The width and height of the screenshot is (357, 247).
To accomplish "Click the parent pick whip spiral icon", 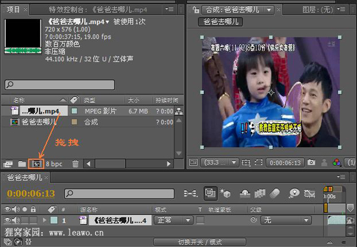I will (253, 220).
